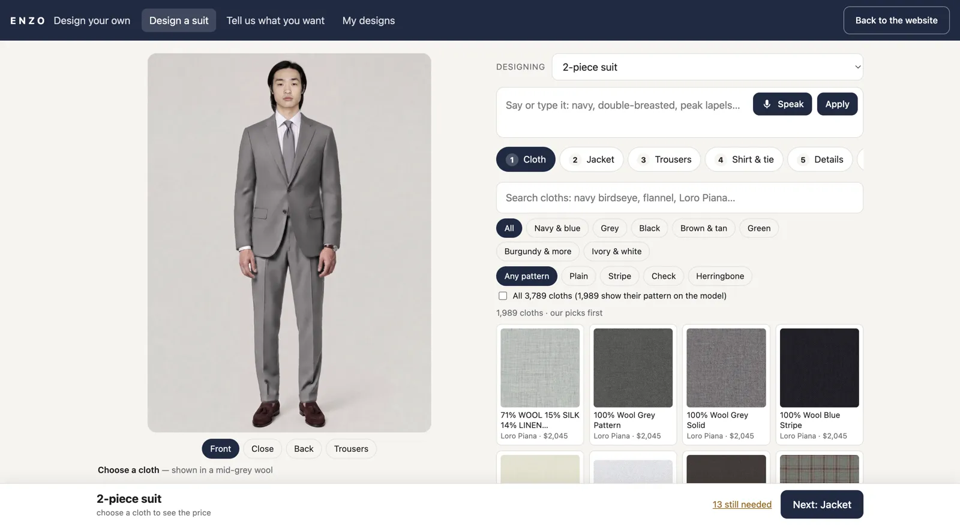Select the Any pattern filter

pos(527,276)
